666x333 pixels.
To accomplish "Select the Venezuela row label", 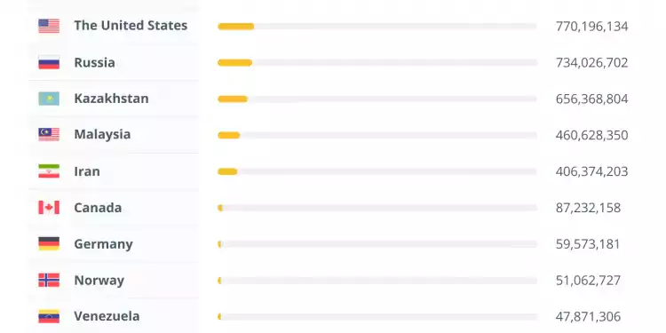I will (107, 316).
